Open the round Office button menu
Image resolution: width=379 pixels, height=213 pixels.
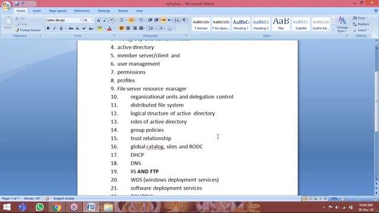[x=7, y=6]
